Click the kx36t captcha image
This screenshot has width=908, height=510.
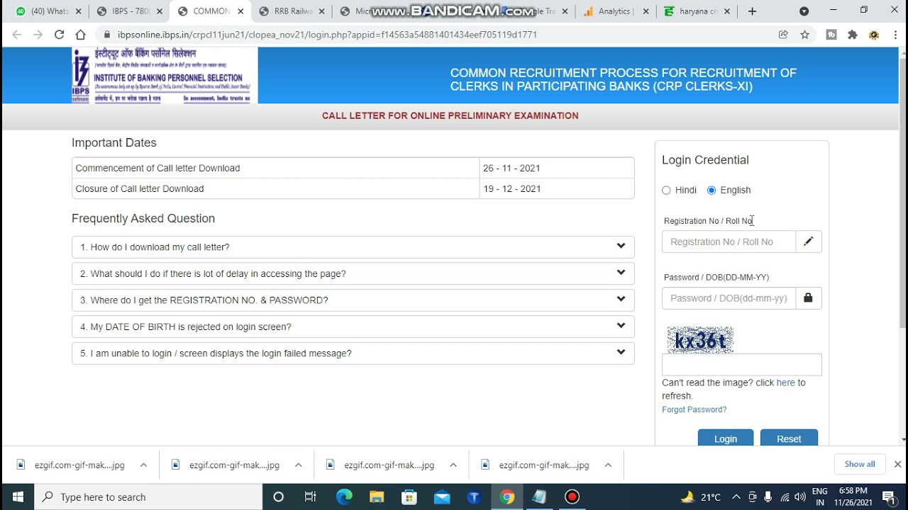coord(700,341)
